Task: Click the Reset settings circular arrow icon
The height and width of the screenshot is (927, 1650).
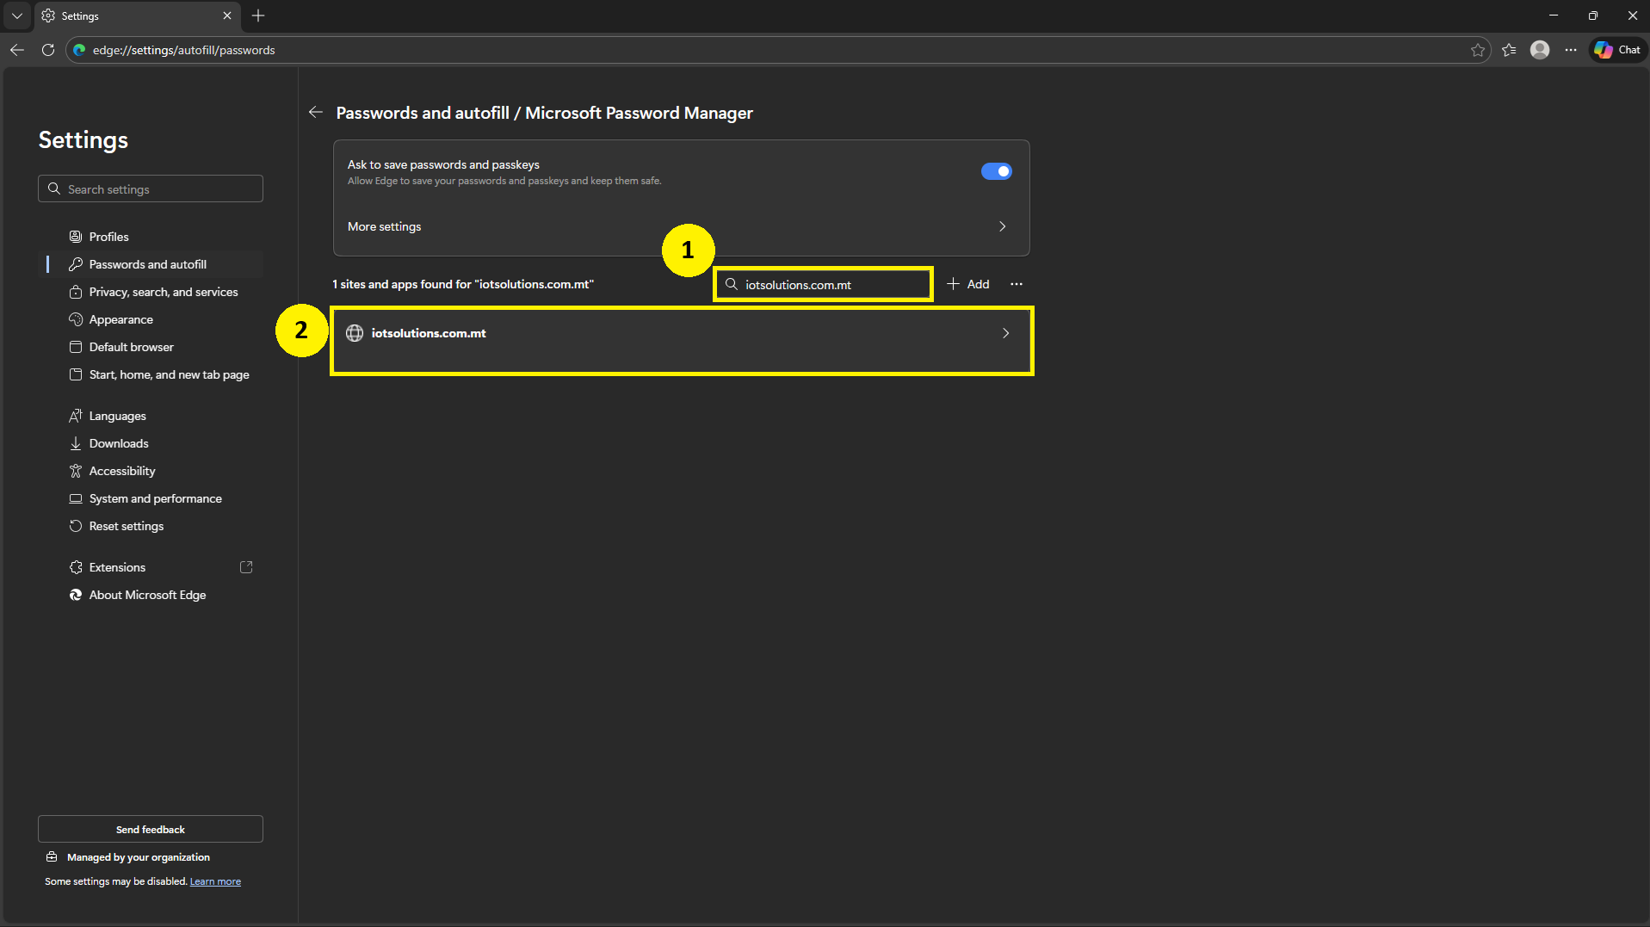Action: tap(76, 526)
